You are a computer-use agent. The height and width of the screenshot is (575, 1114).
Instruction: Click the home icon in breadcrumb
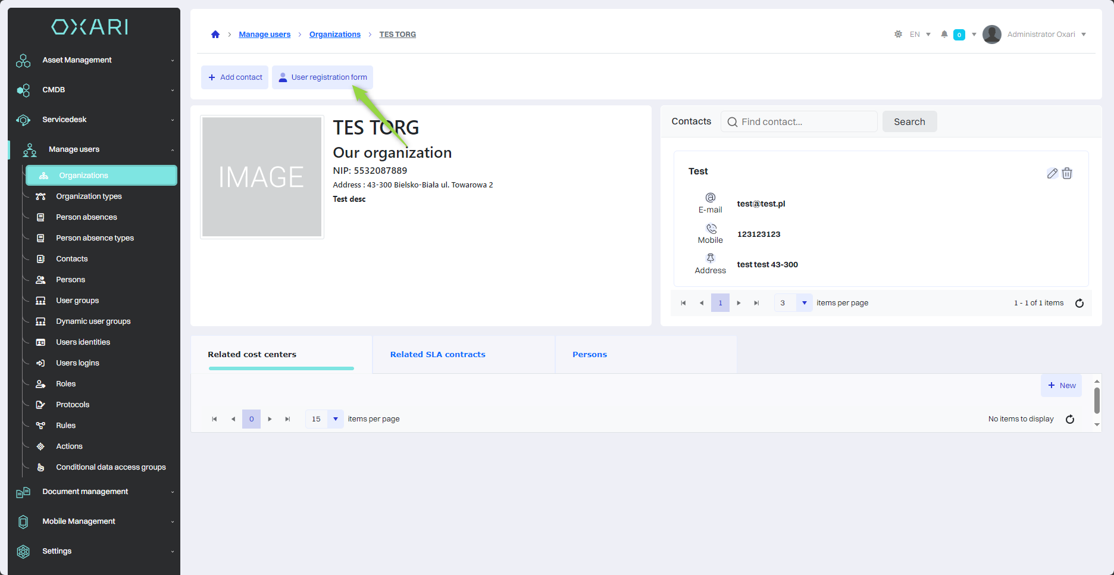[215, 35]
